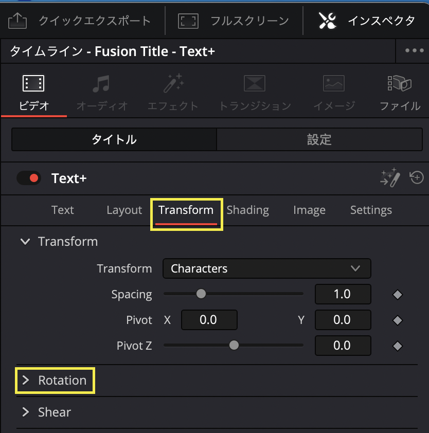Viewport: 429px width, 433px height.
Task: Open the Settings sub-tab
Action: (371, 210)
